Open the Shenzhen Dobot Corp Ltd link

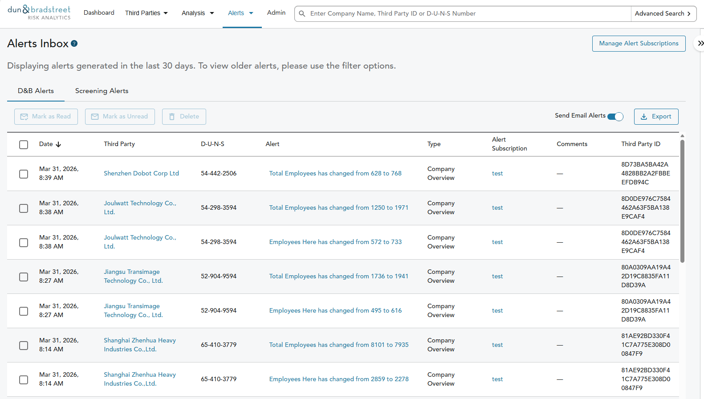pos(141,173)
